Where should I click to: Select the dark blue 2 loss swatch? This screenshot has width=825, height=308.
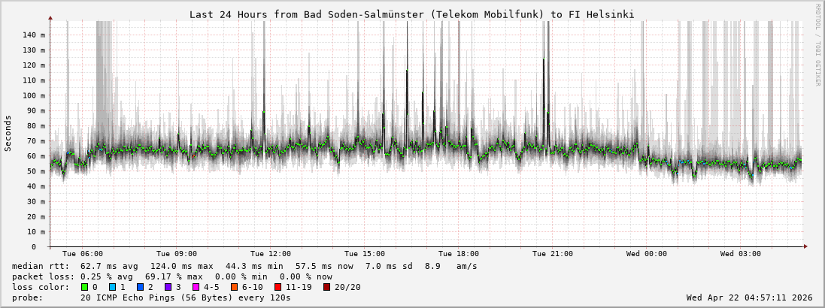140,287
